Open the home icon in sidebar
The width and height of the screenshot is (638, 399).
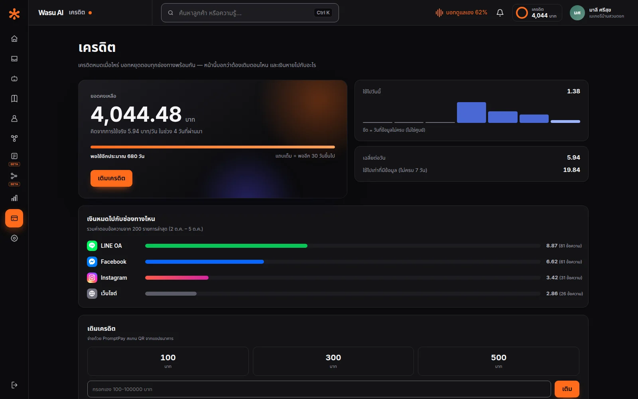14,39
